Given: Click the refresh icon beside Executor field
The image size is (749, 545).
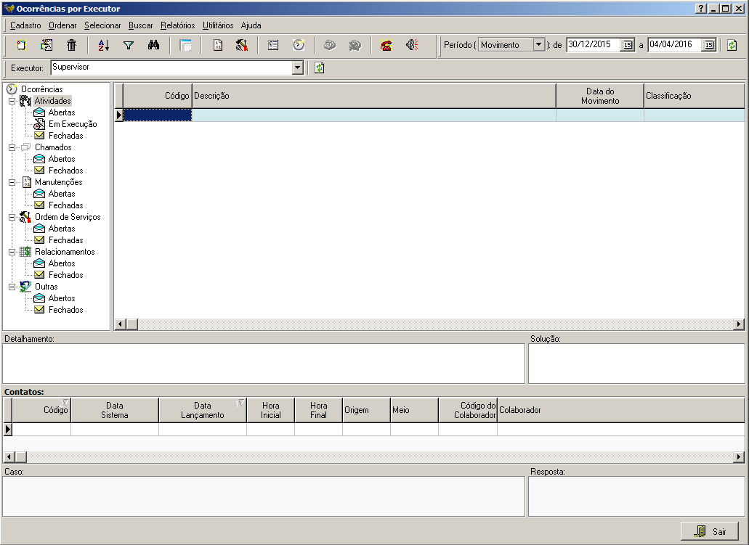Looking at the screenshot, I should pyautogui.click(x=320, y=67).
